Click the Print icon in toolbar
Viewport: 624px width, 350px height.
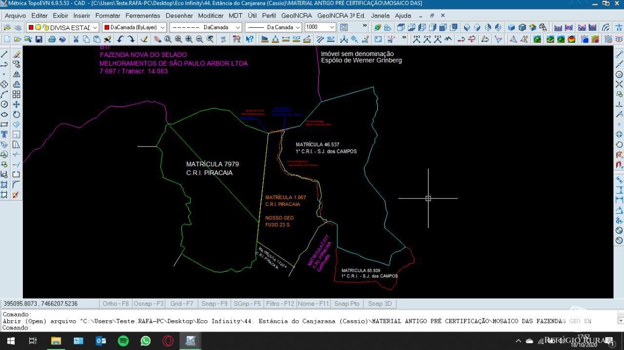[x=52, y=39]
